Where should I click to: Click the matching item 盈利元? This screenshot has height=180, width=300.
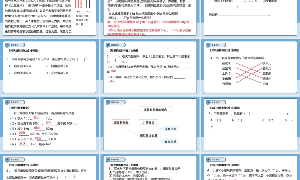click(267, 68)
